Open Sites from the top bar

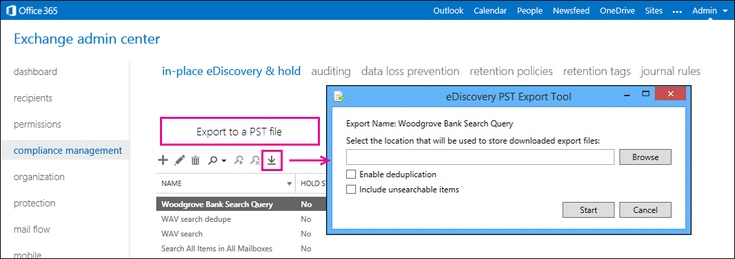(654, 10)
